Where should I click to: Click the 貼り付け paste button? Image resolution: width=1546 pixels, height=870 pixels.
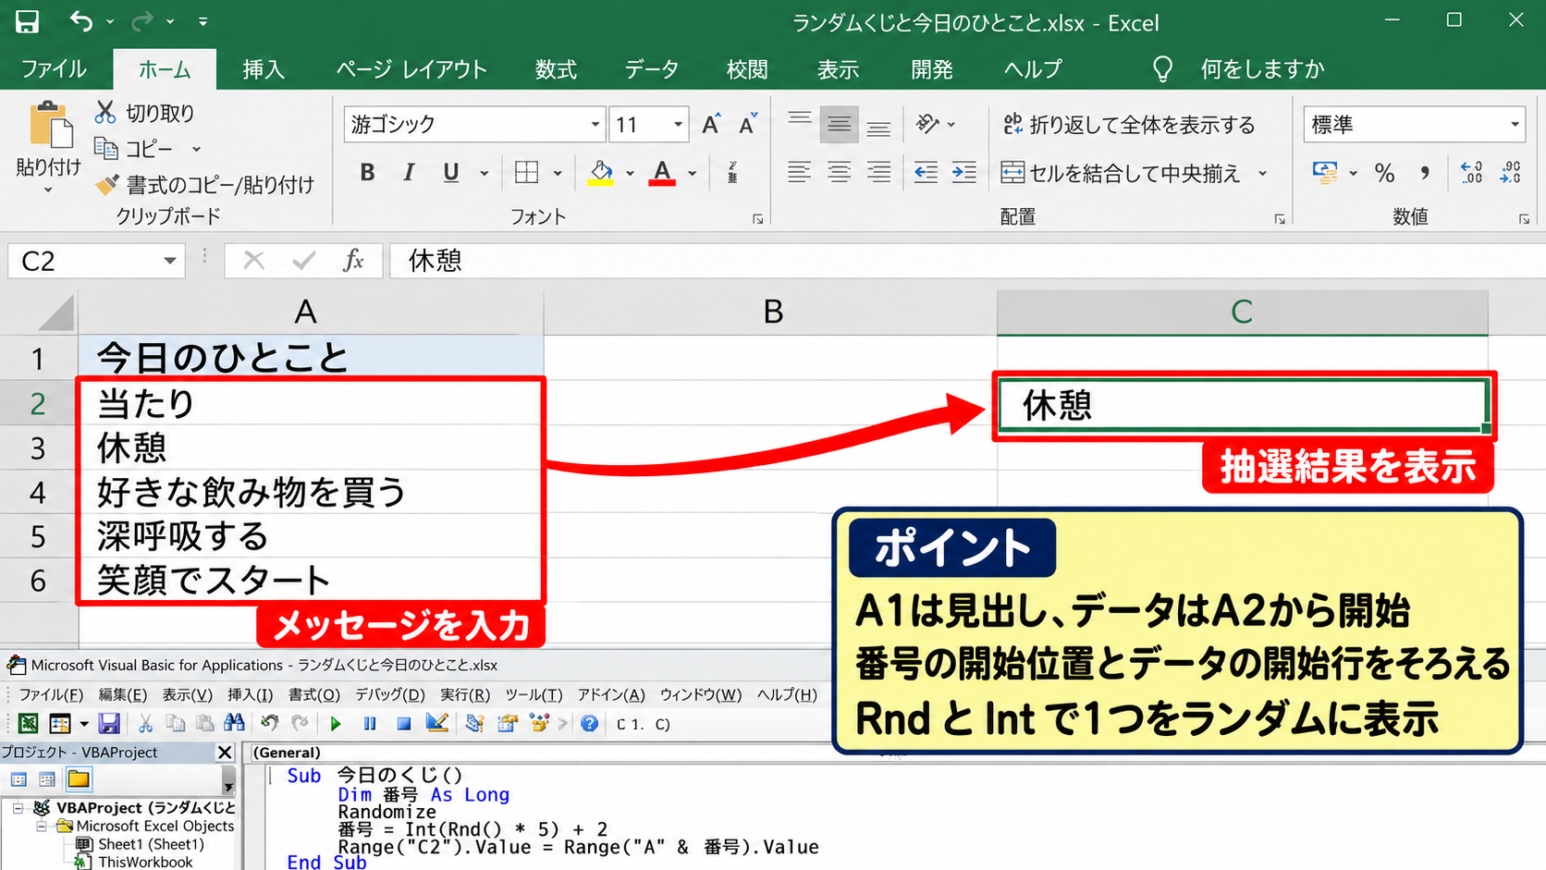coord(48,146)
